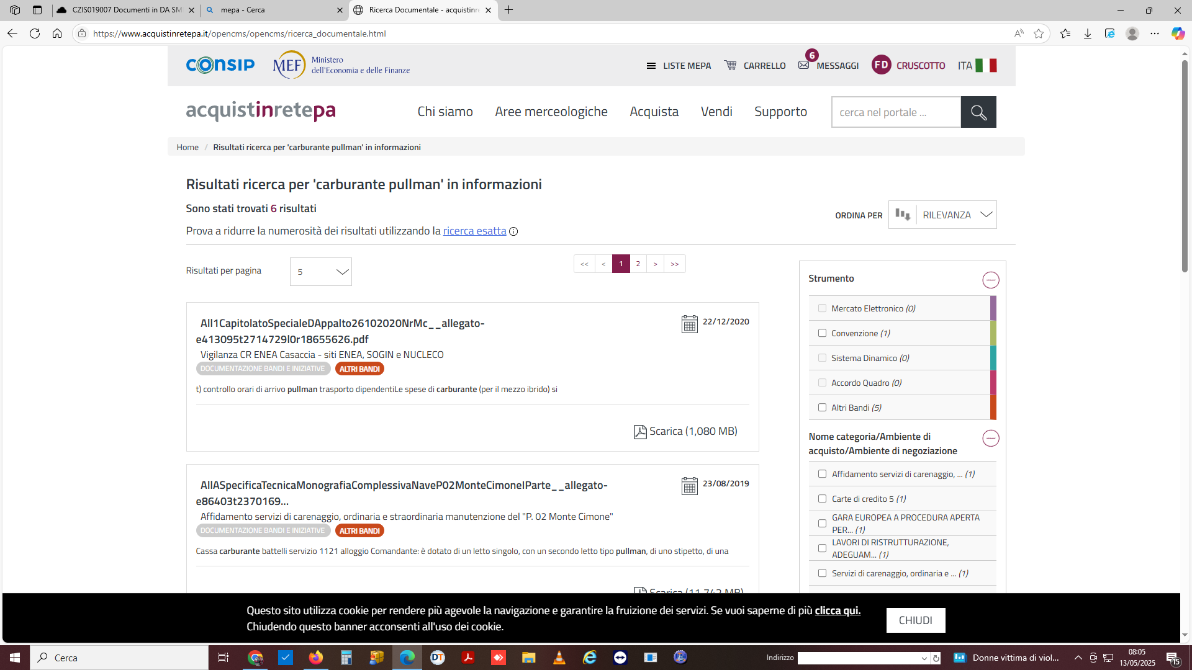Click the FD Cruscotto avatar icon
1192x670 pixels.
point(881,65)
